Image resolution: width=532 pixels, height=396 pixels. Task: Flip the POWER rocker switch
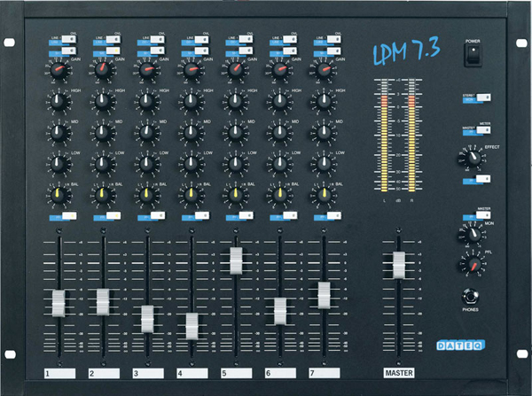click(473, 56)
